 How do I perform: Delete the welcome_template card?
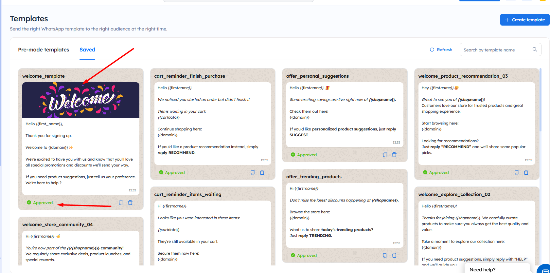point(130,203)
